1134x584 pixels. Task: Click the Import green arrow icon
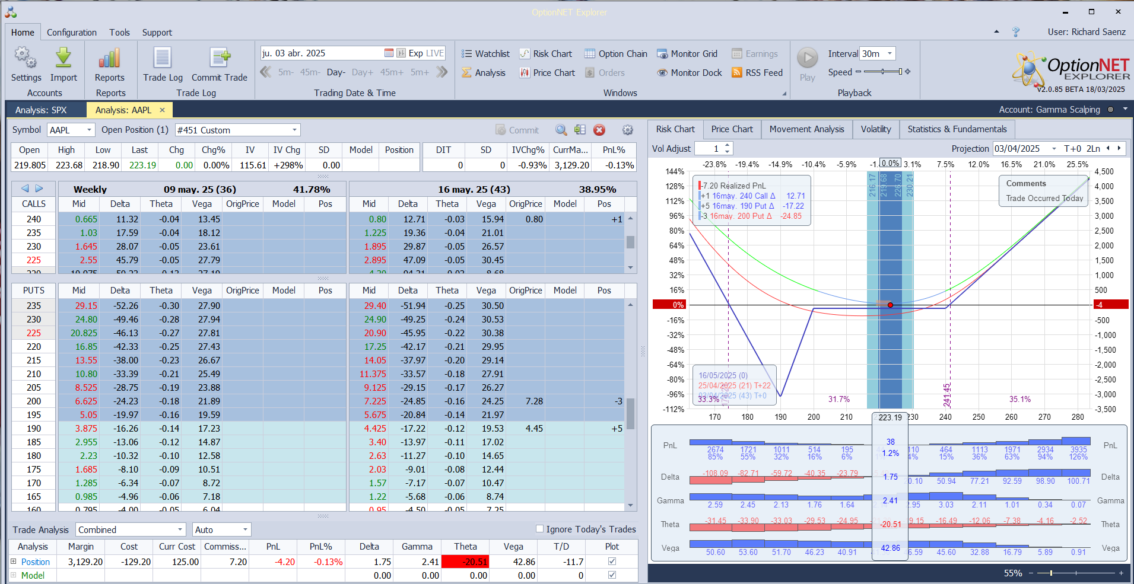(x=63, y=58)
